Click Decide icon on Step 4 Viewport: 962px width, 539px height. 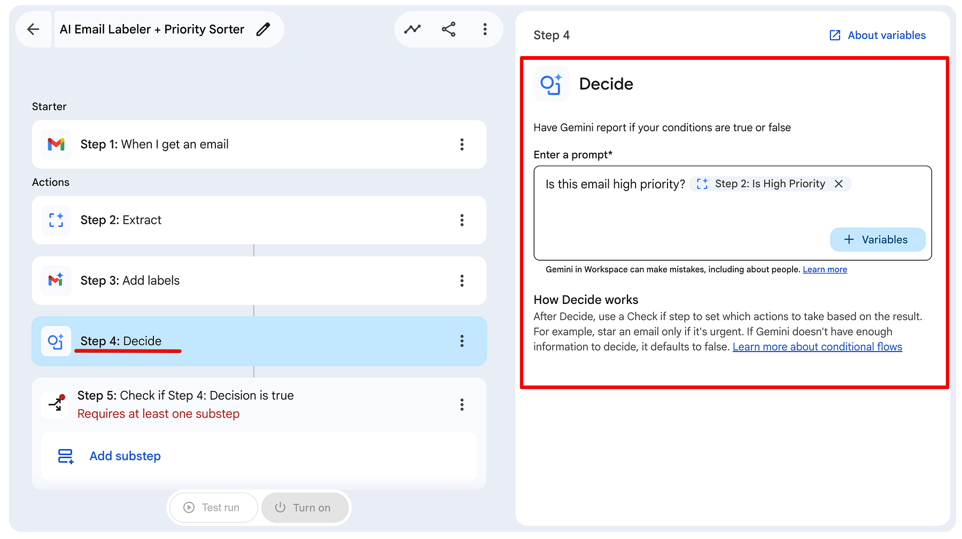point(56,341)
